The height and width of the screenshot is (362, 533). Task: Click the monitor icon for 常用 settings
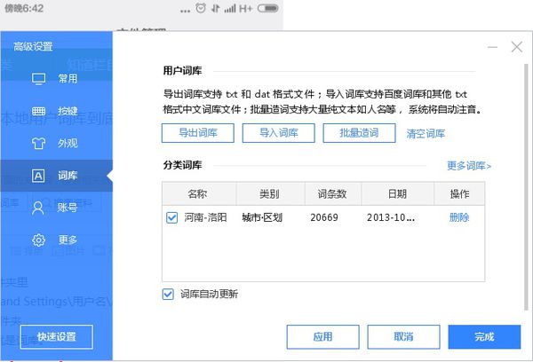pos(39,78)
